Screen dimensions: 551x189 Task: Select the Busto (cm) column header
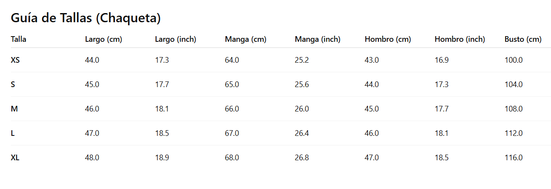[x=523, y=39]
